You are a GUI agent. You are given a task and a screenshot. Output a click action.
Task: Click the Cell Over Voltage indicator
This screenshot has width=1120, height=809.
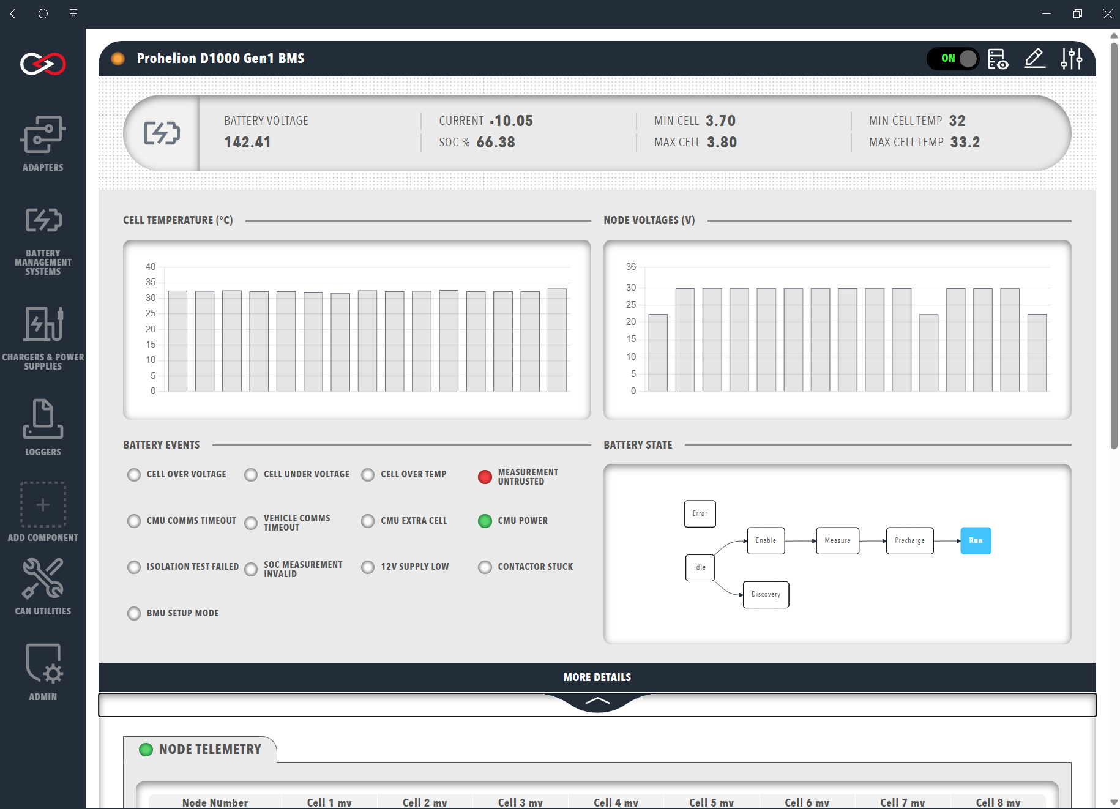(x=134, y=475)
